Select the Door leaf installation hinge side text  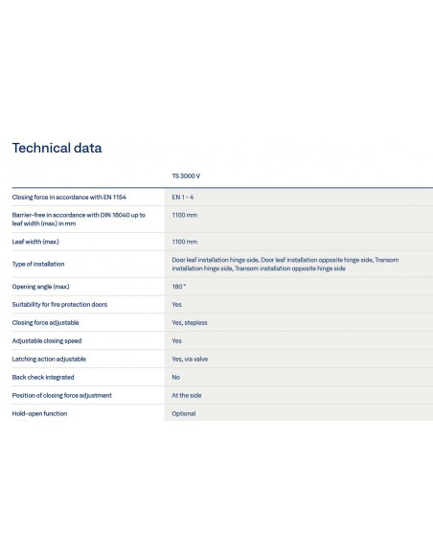pos(216,260)
